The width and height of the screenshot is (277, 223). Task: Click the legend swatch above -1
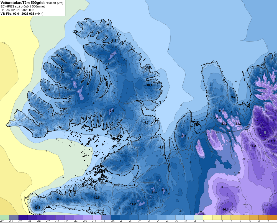[x=199, y=217]
